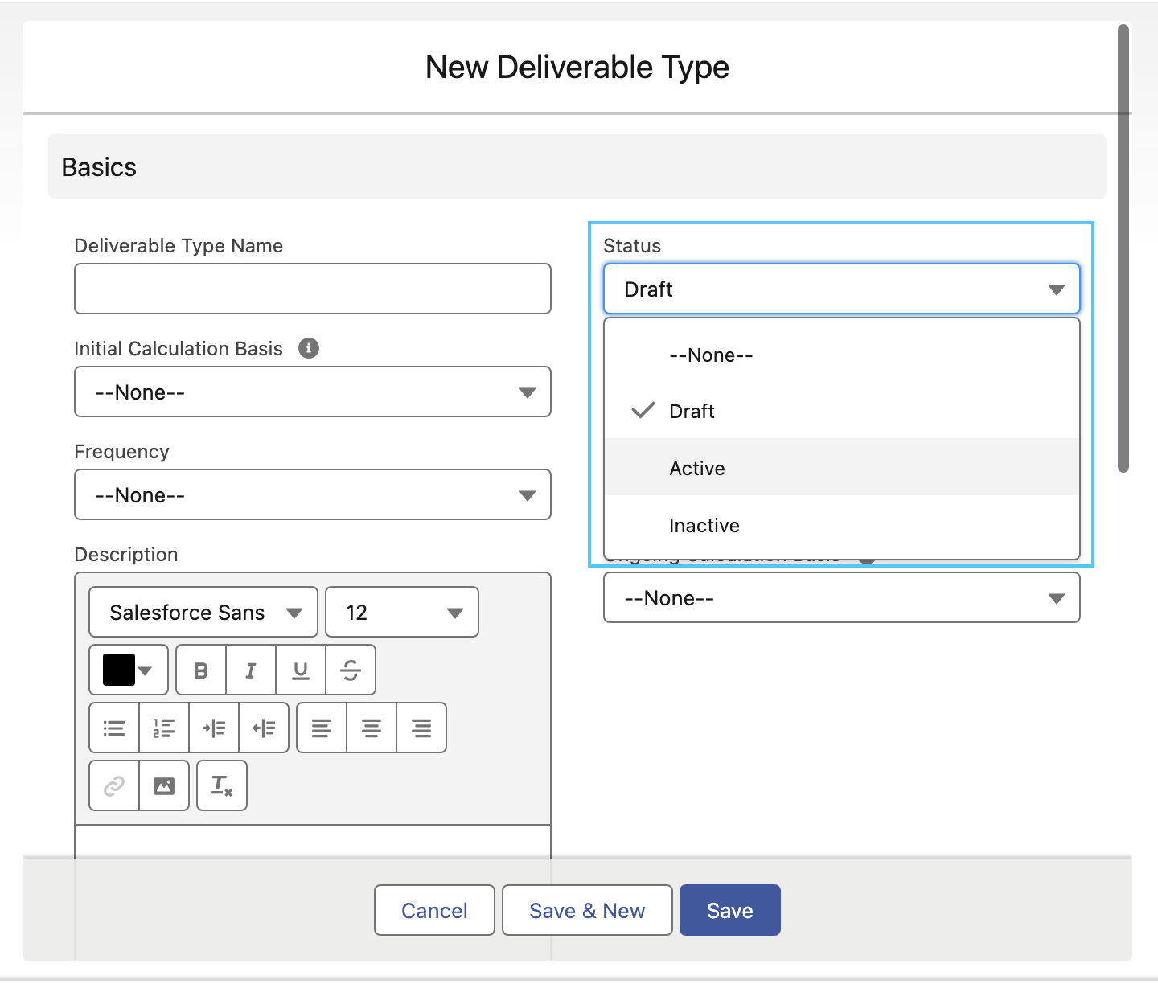Screen dimensions: 1158x984
Task: Decrease indent in Description editor
Action: tap(264, 728)
